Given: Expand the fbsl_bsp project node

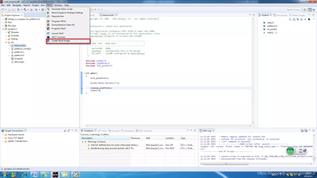Looking at the screenshot, I should [3, 26].
